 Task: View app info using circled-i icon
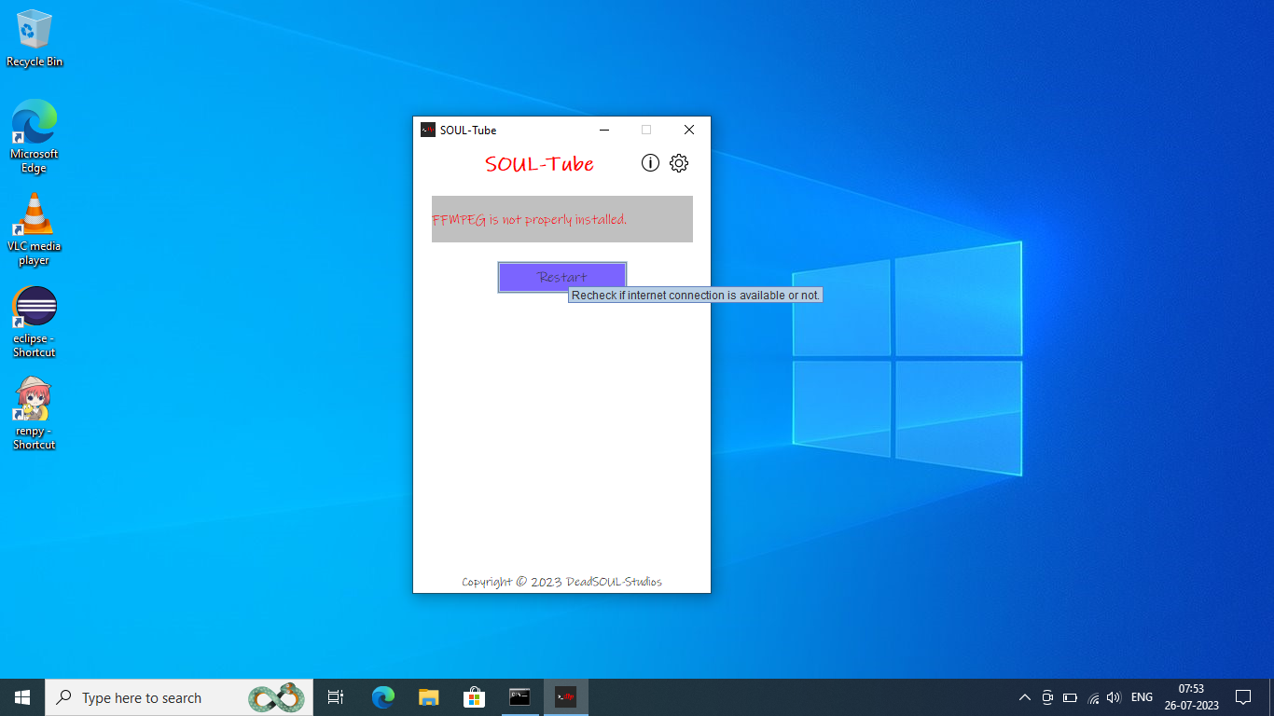pyautogui.click(x=650, y=162)
